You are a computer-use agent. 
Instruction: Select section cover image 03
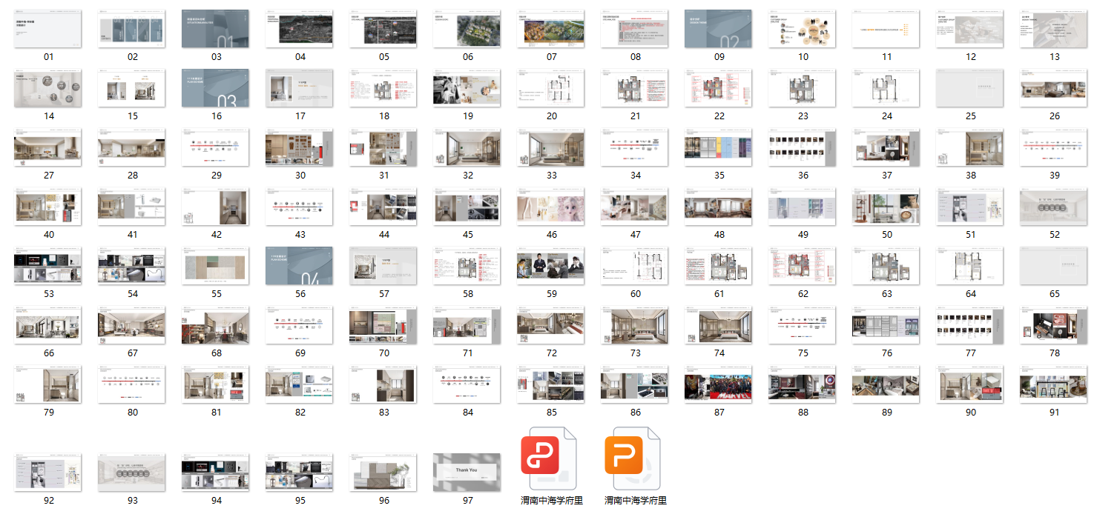[217, 29]
